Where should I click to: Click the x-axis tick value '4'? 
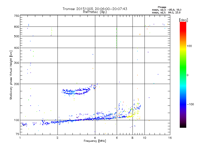coord(95,138)
